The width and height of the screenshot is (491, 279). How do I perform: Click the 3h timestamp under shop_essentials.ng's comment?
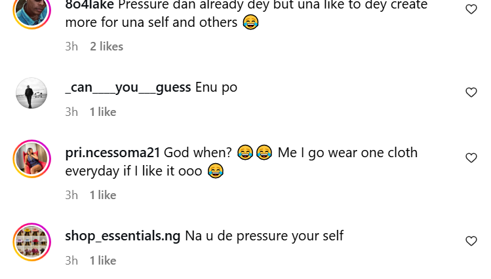pos(71,261)
